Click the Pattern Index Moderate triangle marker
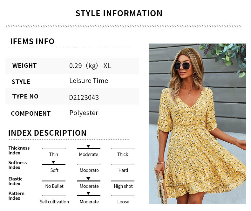The width and height of the screenshot is (251, 211). click(88, 193)
